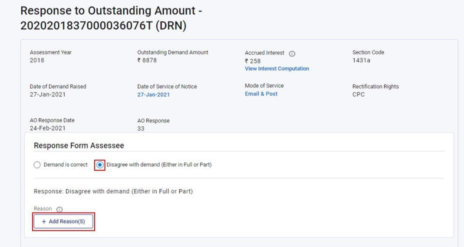The height and width of the screenshot is (247, 464).
Task: Open the Date of Service of Notice link
Action: click(153, 94)
